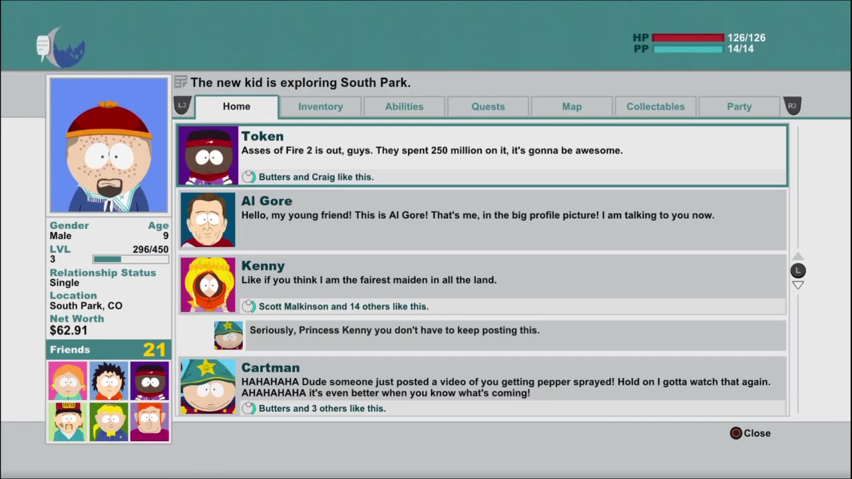Click the L stick scroll indicator

point(798,270)
